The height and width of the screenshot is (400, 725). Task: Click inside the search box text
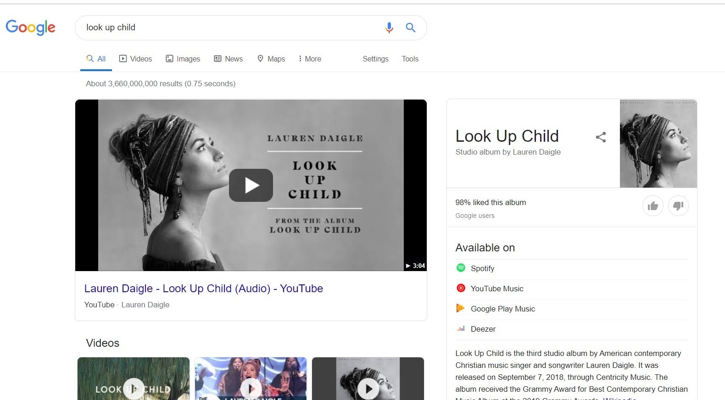pos(111,28)
